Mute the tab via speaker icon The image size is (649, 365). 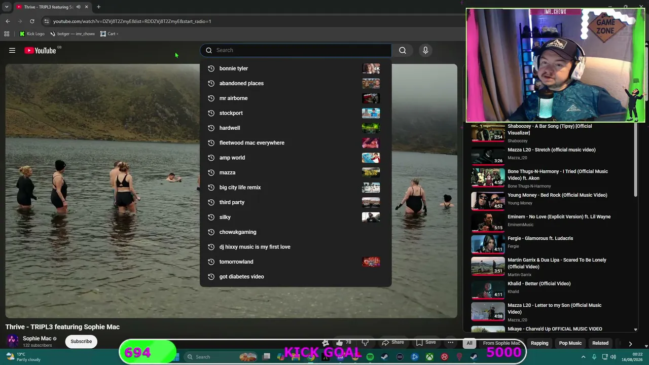[x=78, y=7]
